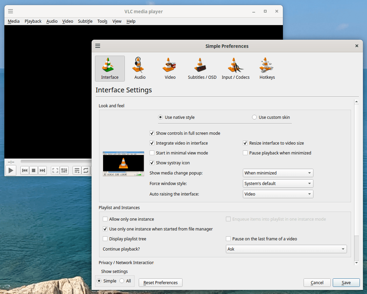
Task: Open Force window style dropdown
Action: pyautogui.click(x=278, y=183)
